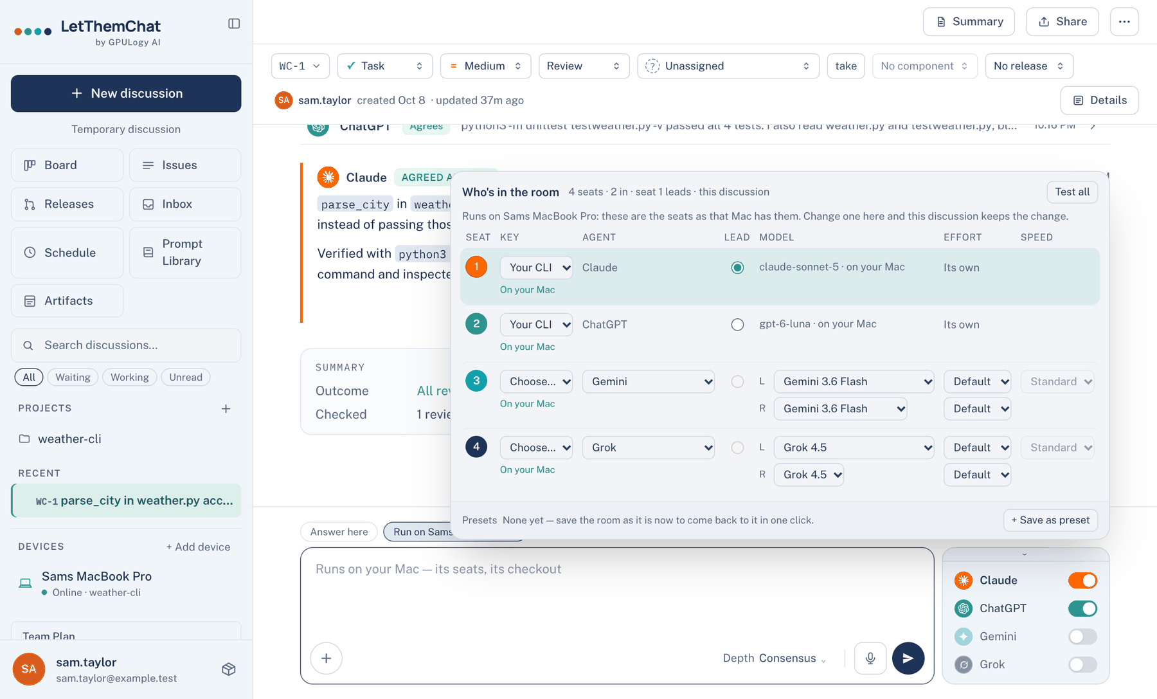This screenshot has height=699, width=1157.
Task: Add a new project with the plus icon
Action: tap(226, 408)
